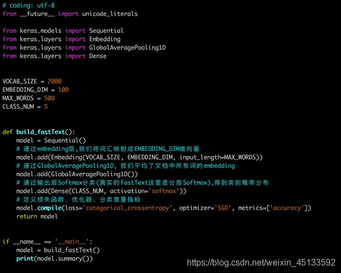Select the 'accuracy' metrics string
Viewport: 341px width, 273px height.
[x=287, y=208]
